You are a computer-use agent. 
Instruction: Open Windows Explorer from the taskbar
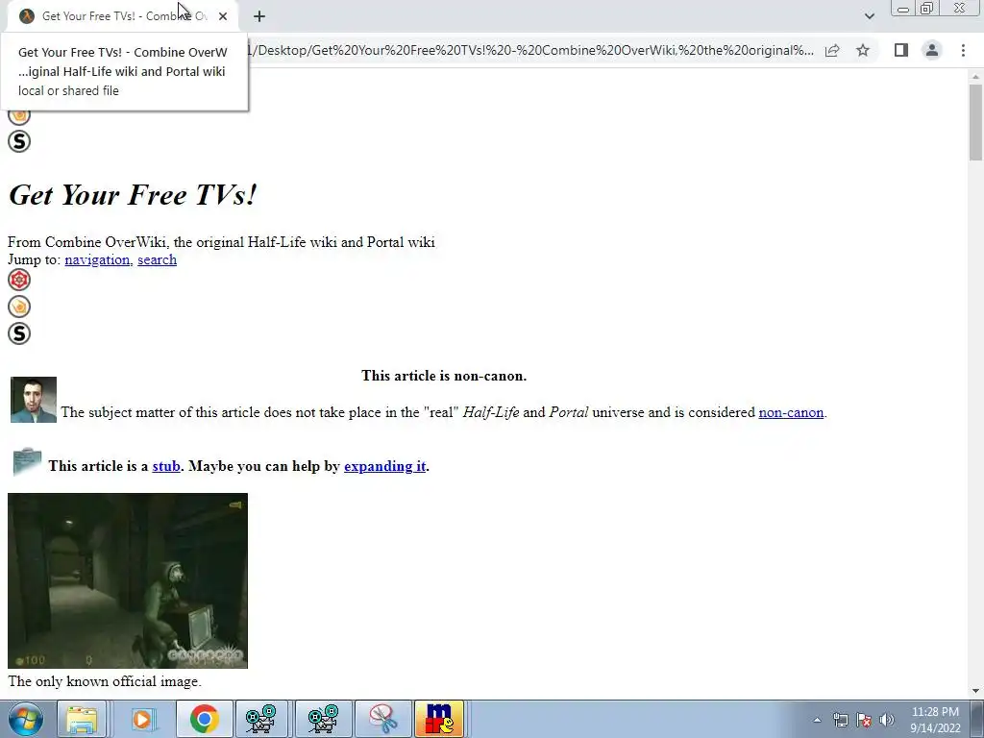(83, 719)
